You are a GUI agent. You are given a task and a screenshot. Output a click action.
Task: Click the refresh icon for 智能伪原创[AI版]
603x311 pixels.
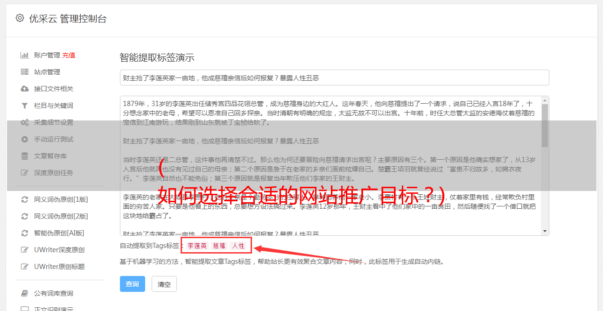click(25, 233)
